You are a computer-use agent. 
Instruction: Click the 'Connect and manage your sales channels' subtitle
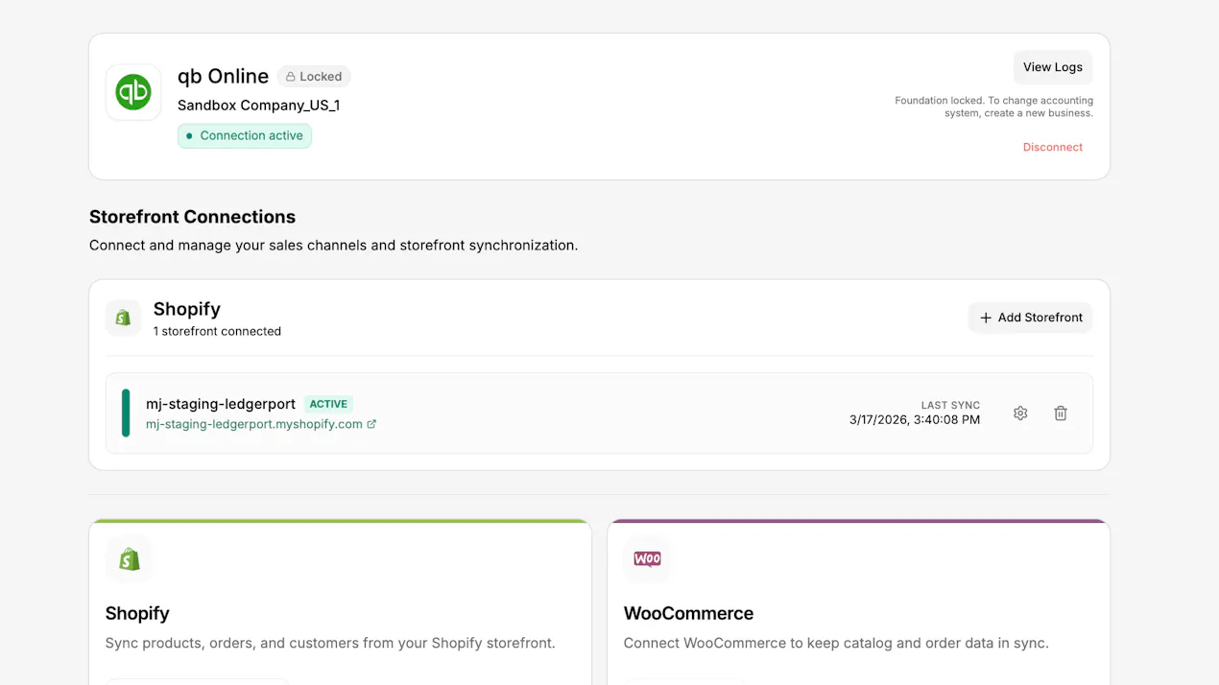pyautogui.click(x=333, y=246)
